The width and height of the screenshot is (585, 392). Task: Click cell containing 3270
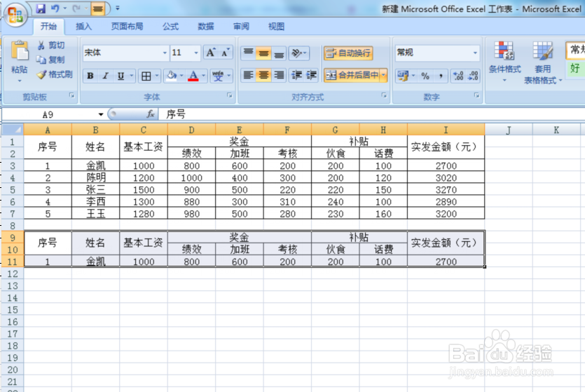[x=446, y=190]
